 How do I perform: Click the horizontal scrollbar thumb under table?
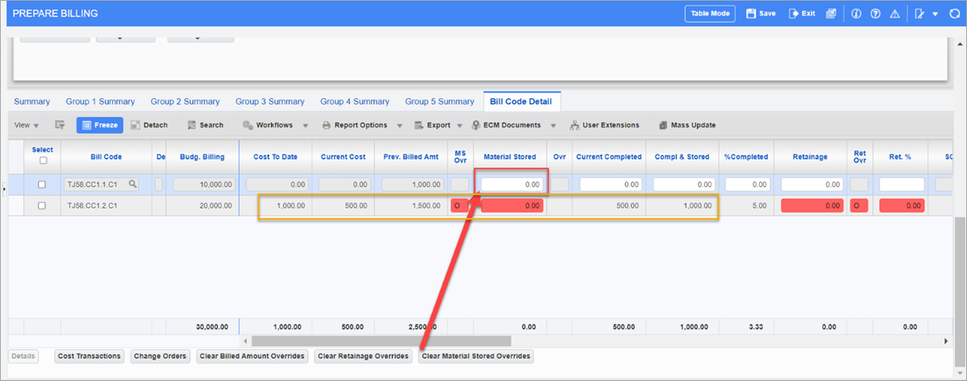point(381,341)
